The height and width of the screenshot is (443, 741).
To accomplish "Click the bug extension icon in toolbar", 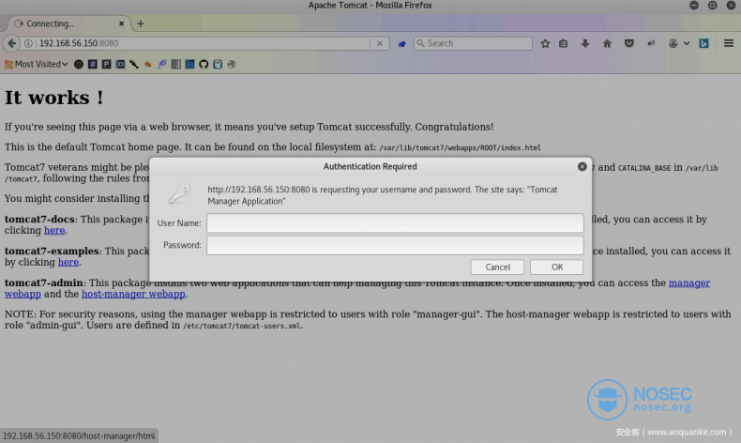I will [651, 43].
